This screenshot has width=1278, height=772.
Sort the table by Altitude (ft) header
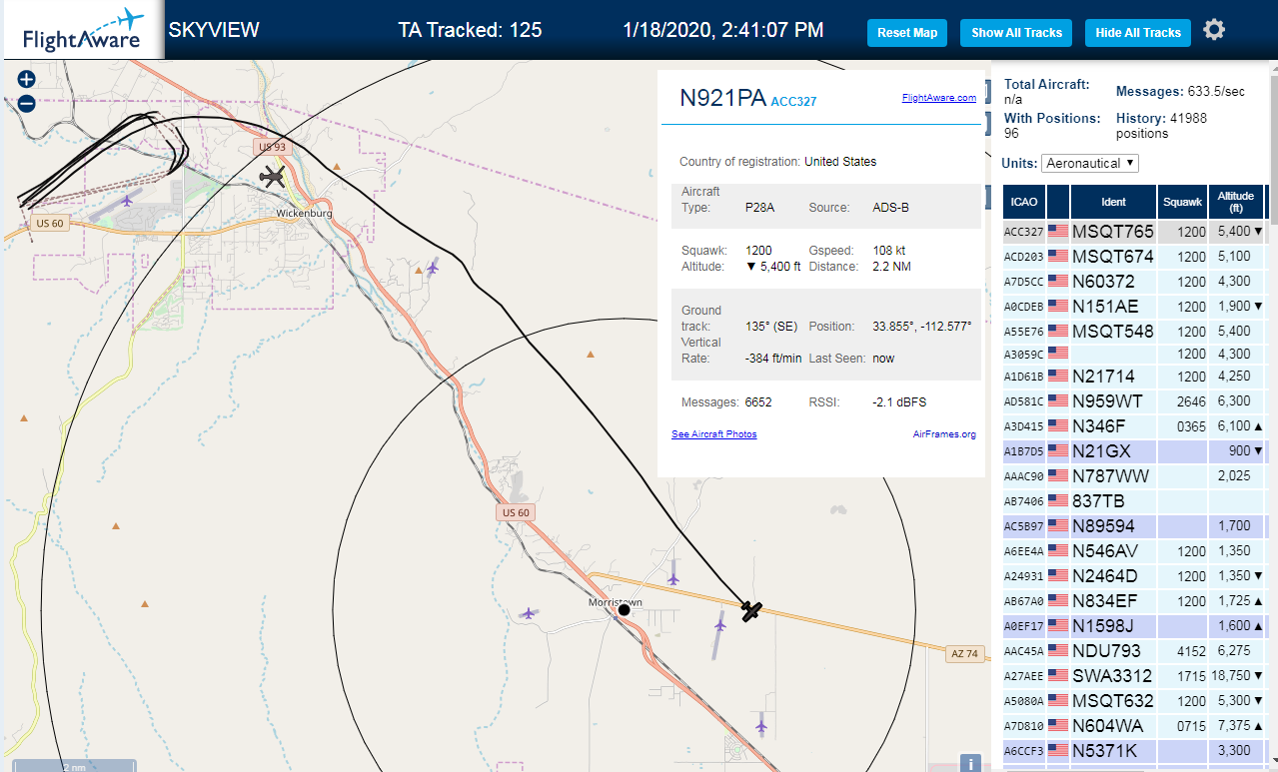(x=1236, y=202)
